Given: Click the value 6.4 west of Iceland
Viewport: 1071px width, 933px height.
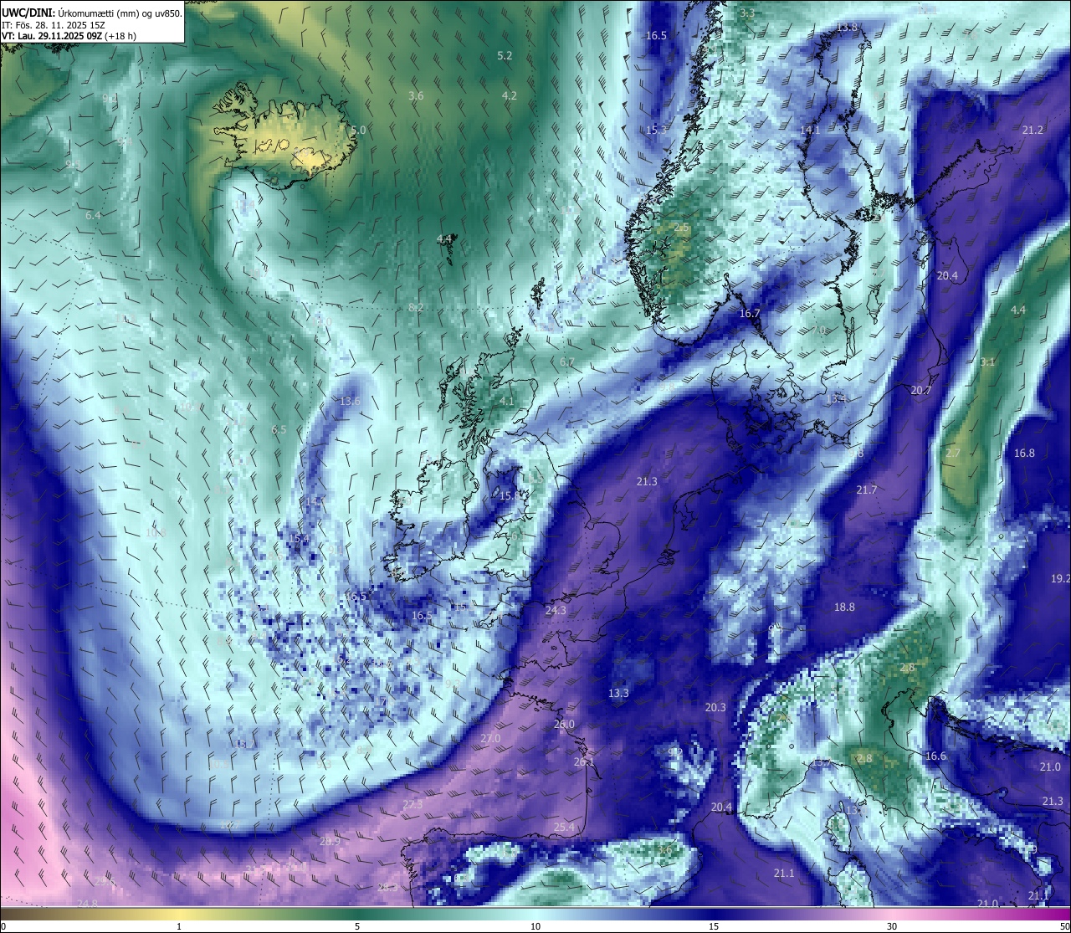Looking at the screenshot, I should coord(93,215).
